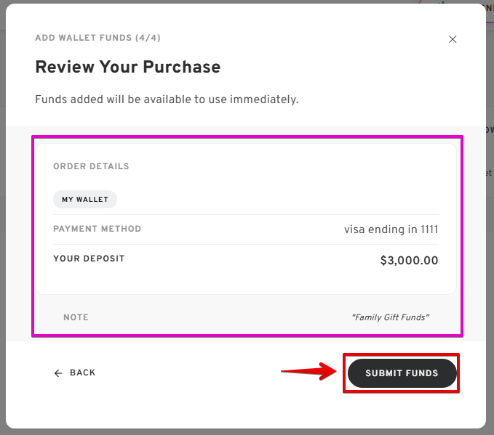Click the visa ending in 1111 text
Viewport: 494px width, 435px height.
[x=391, y=229]
